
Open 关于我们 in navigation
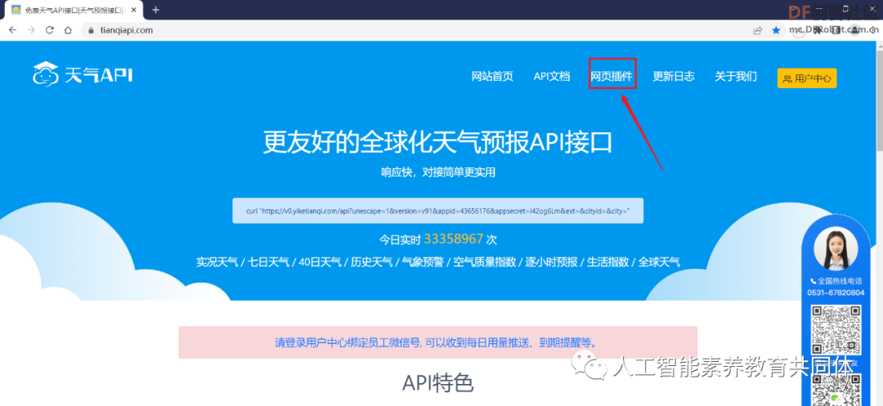(x=736, y=77)
